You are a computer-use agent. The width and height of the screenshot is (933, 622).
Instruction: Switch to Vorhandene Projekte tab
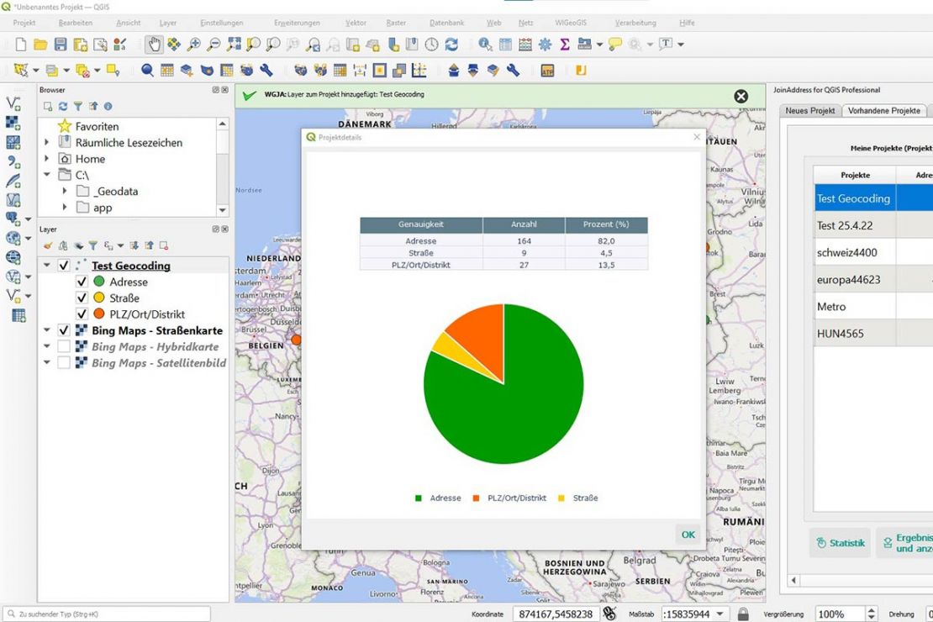[x=883, y=111]
